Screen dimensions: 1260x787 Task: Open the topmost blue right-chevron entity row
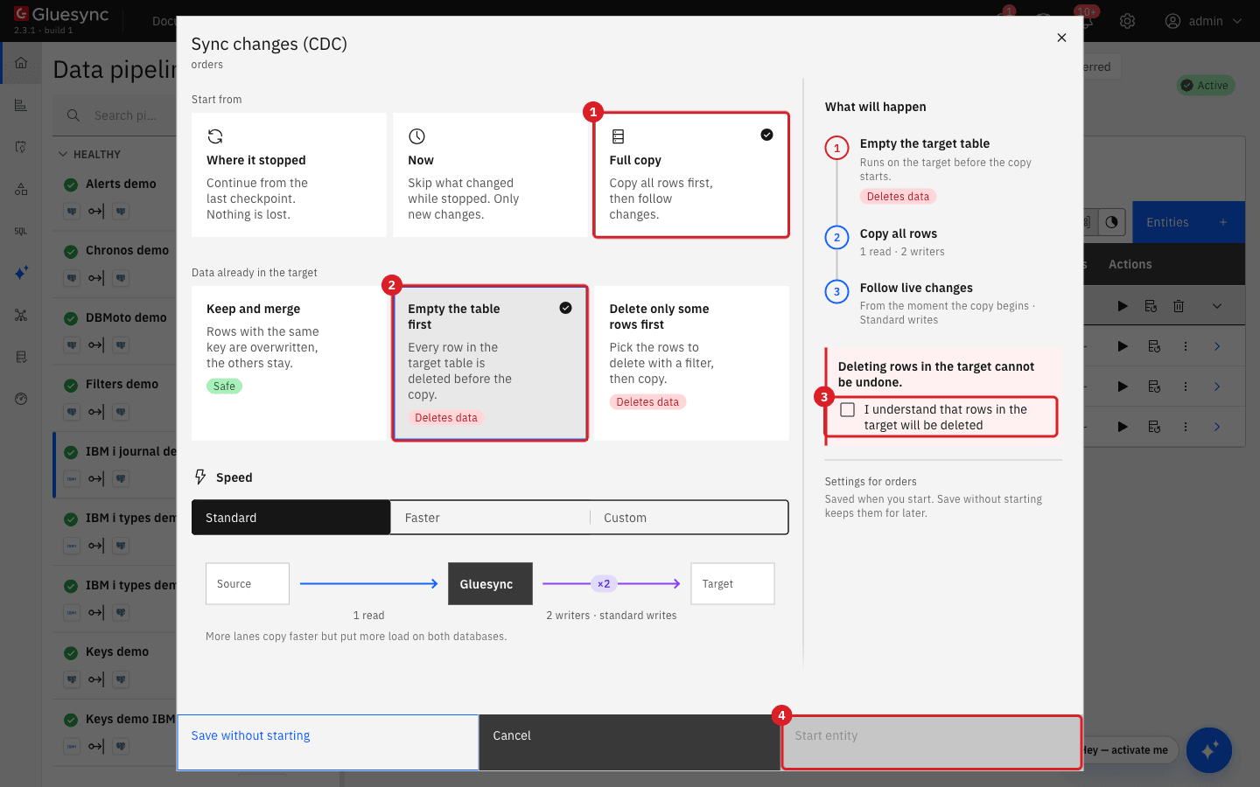click(1217, 346)
